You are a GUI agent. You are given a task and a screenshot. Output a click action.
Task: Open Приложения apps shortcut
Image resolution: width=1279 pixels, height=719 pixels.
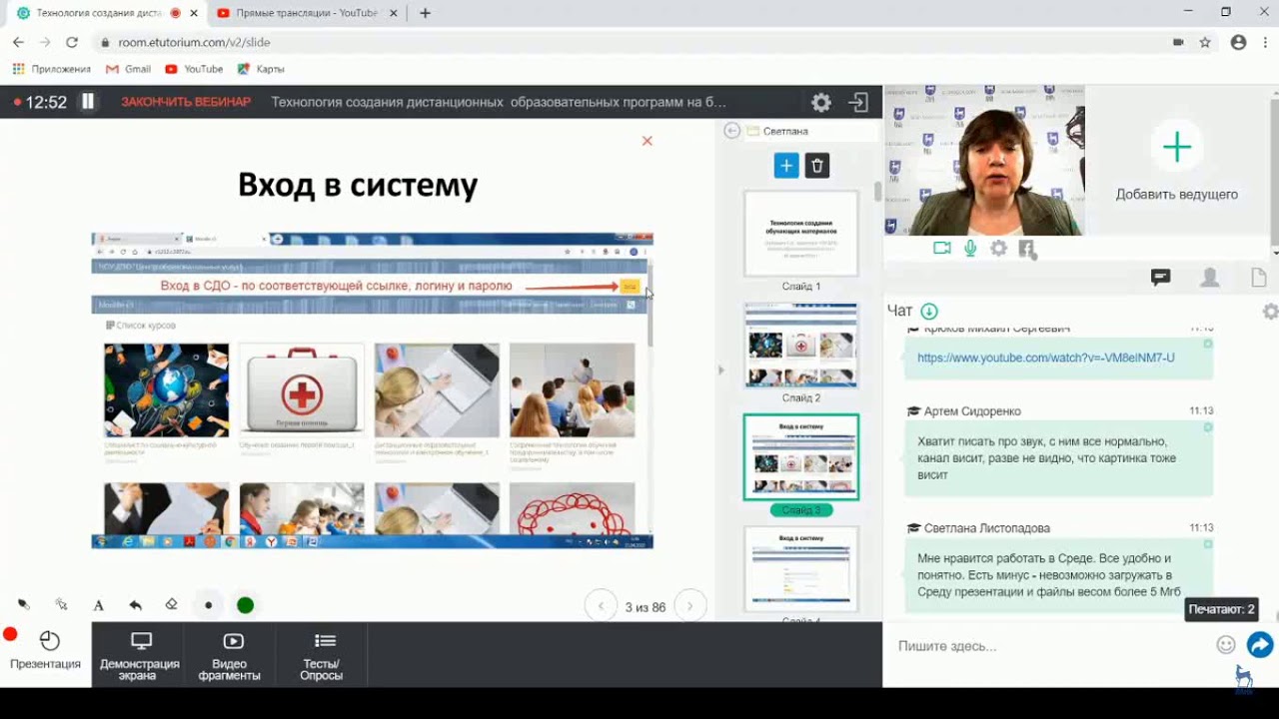[51, 69]
